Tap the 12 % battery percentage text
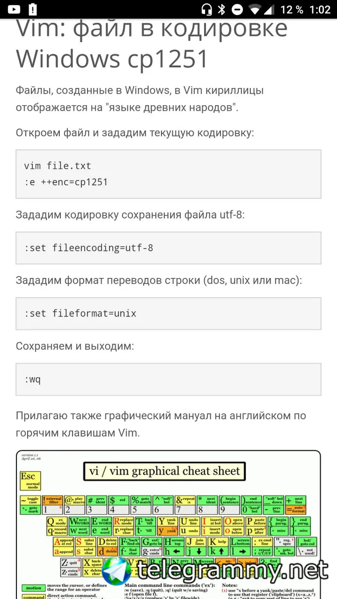This screenshot has height=599, width=337. tap(292, 9)
